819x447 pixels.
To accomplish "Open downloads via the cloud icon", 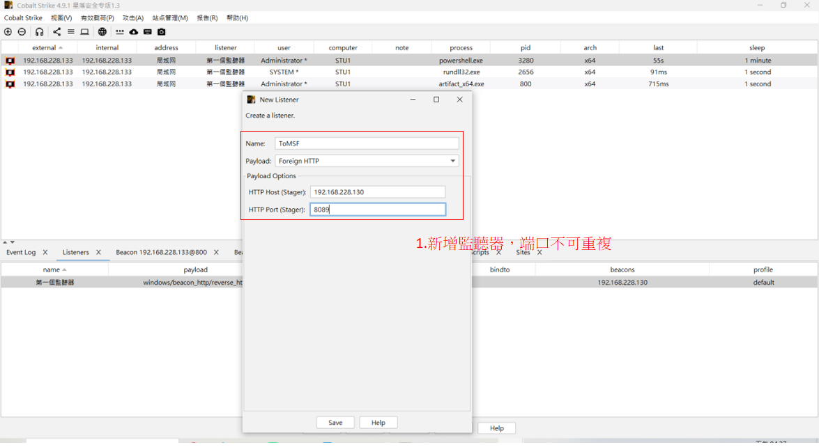I will coord(134,32).
